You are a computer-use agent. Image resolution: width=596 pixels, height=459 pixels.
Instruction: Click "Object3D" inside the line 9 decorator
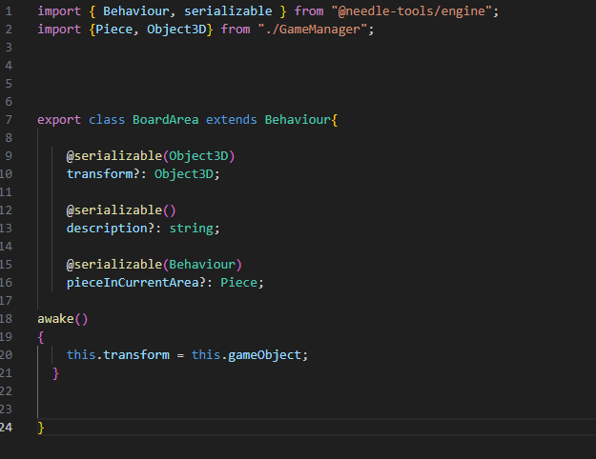198,156
